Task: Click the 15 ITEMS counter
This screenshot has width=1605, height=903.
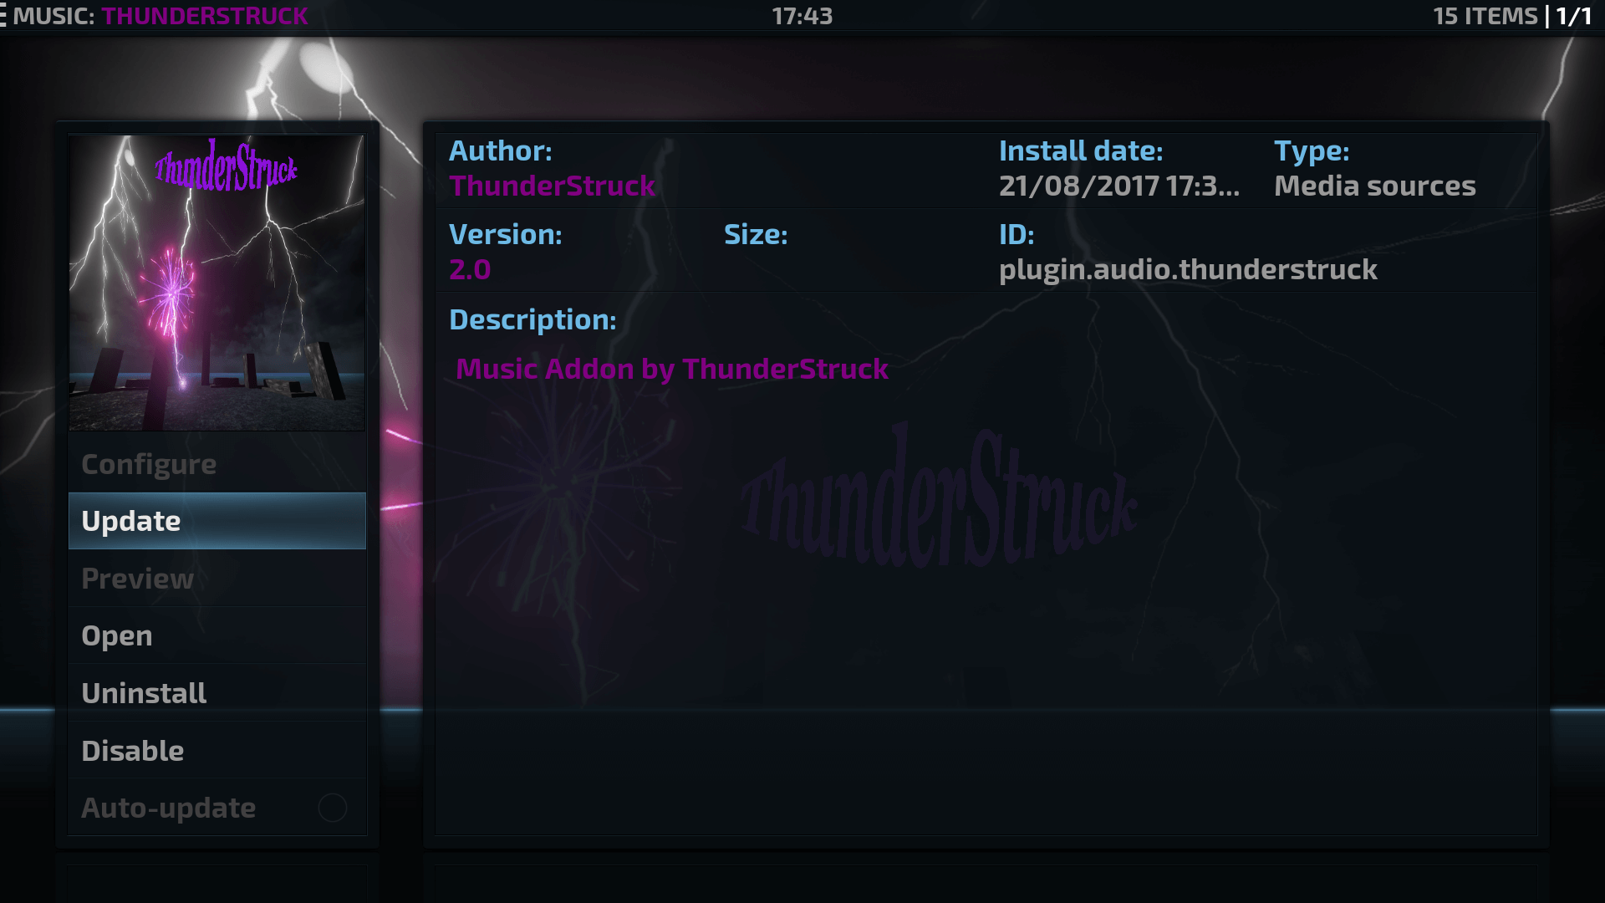Action: point(1485,16)
